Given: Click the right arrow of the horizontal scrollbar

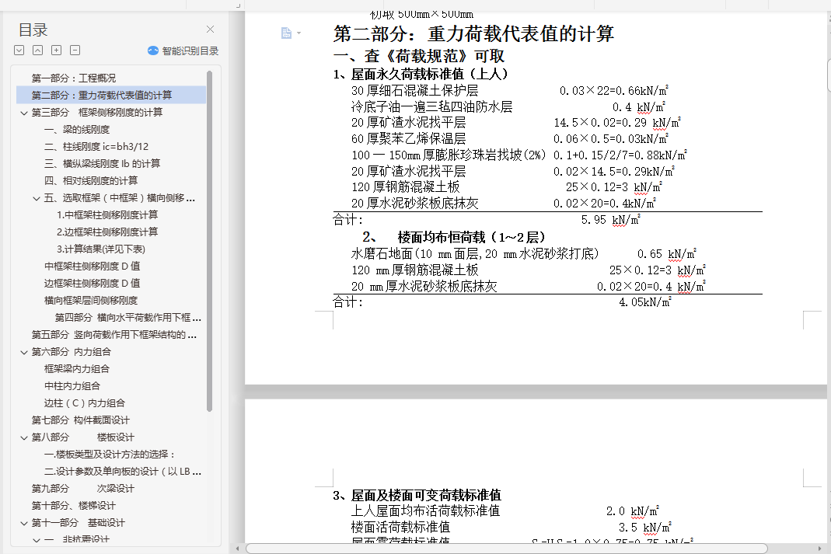Looking at the screenshot, I should (x=820, y=549).
